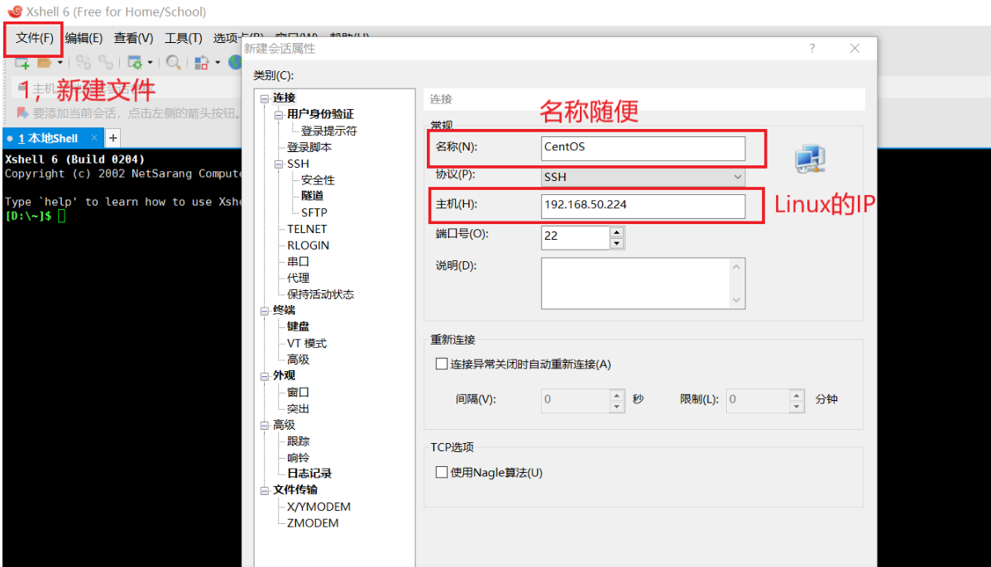Click the New Session toolbar icon
Image resolution: width=991 pixels, height=567 pixels.
coord(22,63)
